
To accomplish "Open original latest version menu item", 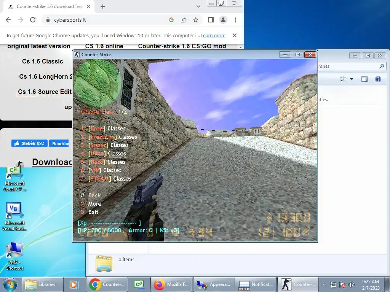I will click(39, 46).
